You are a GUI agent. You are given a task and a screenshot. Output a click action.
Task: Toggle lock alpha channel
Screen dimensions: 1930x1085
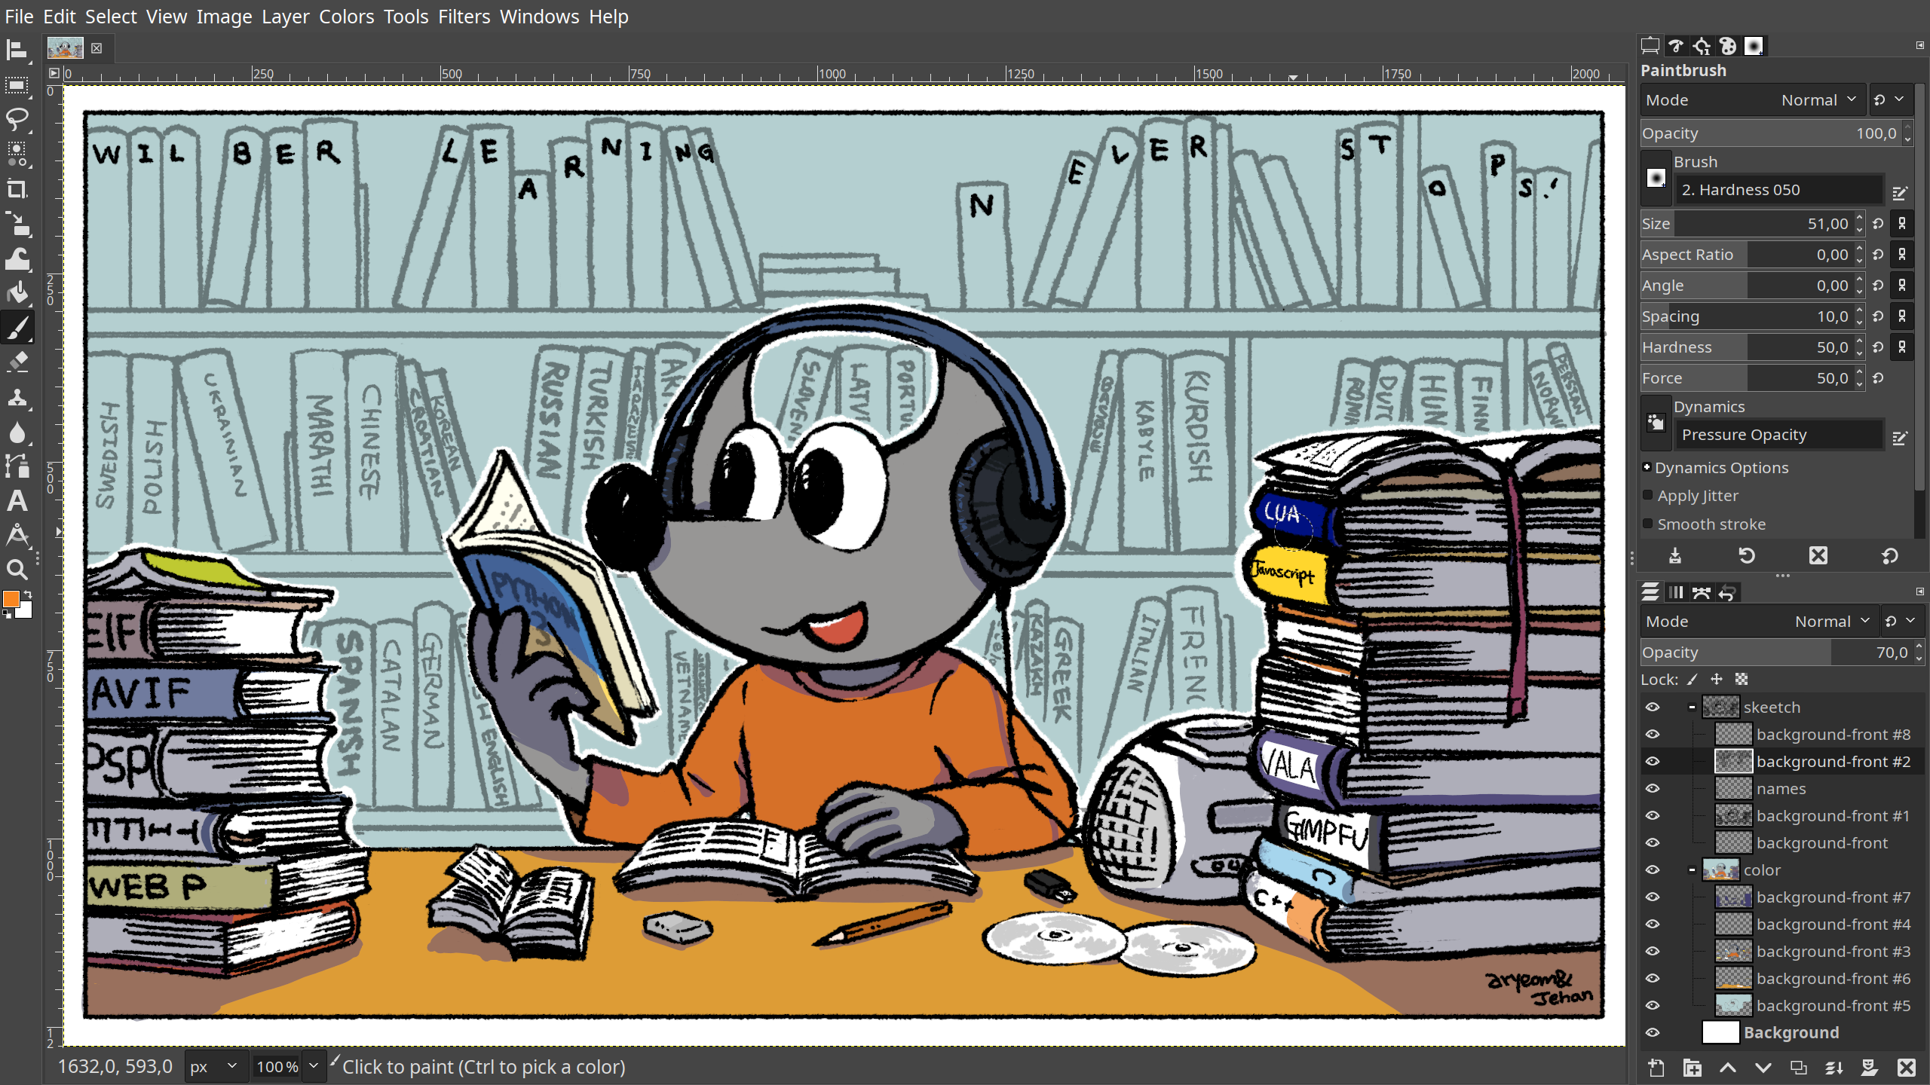(x=1742, y=680)
